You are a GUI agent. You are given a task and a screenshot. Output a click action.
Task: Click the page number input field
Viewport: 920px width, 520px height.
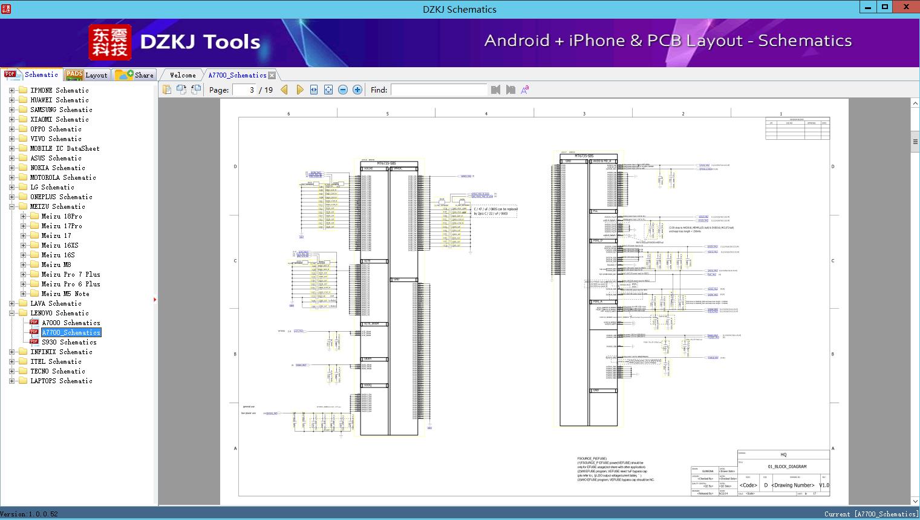[244, 90]
